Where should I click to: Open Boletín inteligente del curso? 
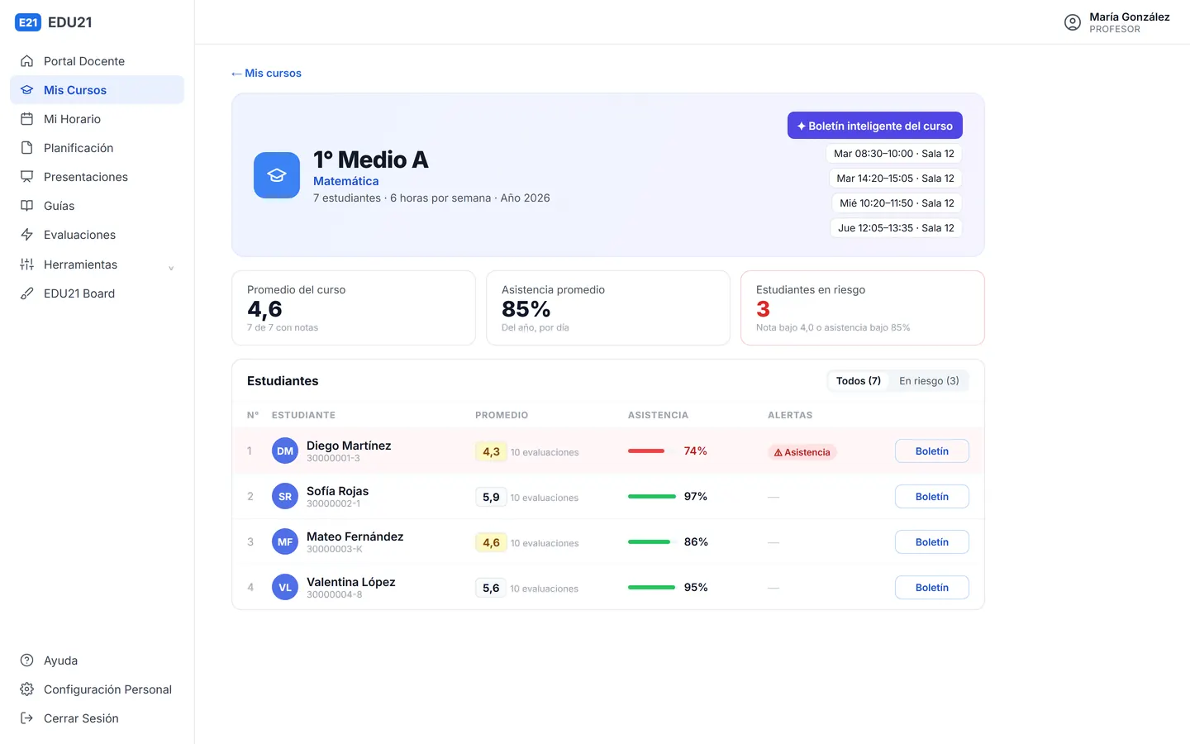point(874,126)
